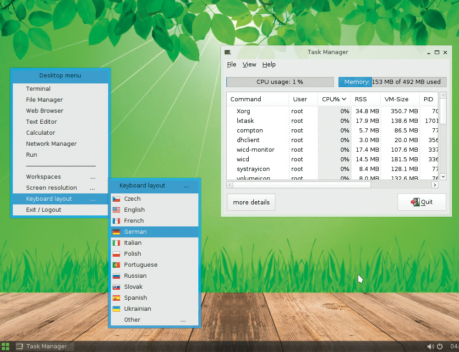Screen dimensions: 459x352
Task: Click the volume speaker tray icon
Action: (x=431, y=346)
